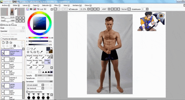Swap foreground and background colors

point(52,48)
